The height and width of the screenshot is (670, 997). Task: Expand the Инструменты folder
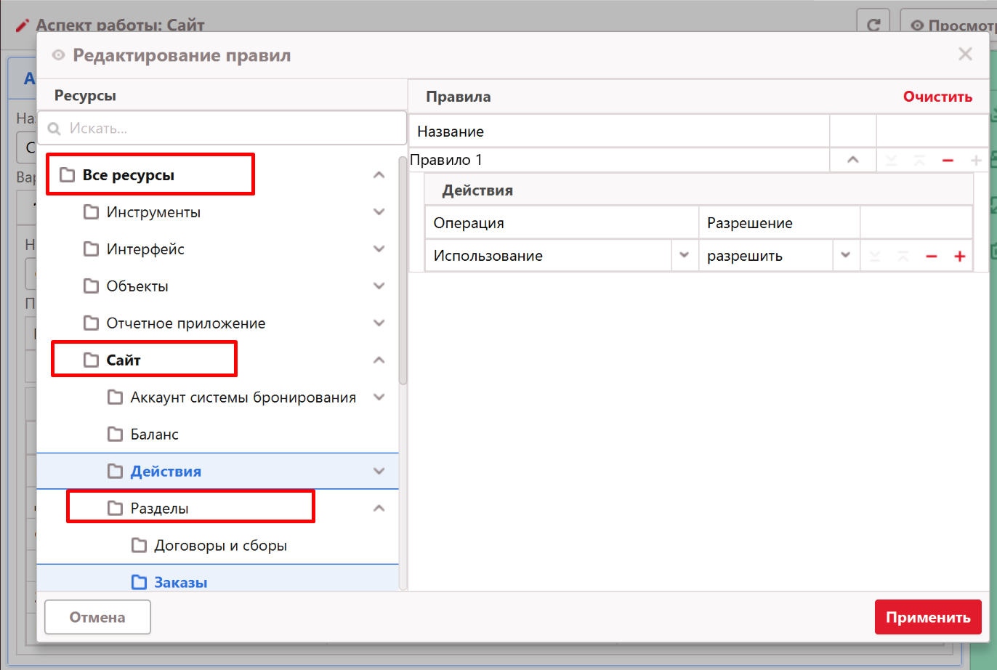(379, 212)
